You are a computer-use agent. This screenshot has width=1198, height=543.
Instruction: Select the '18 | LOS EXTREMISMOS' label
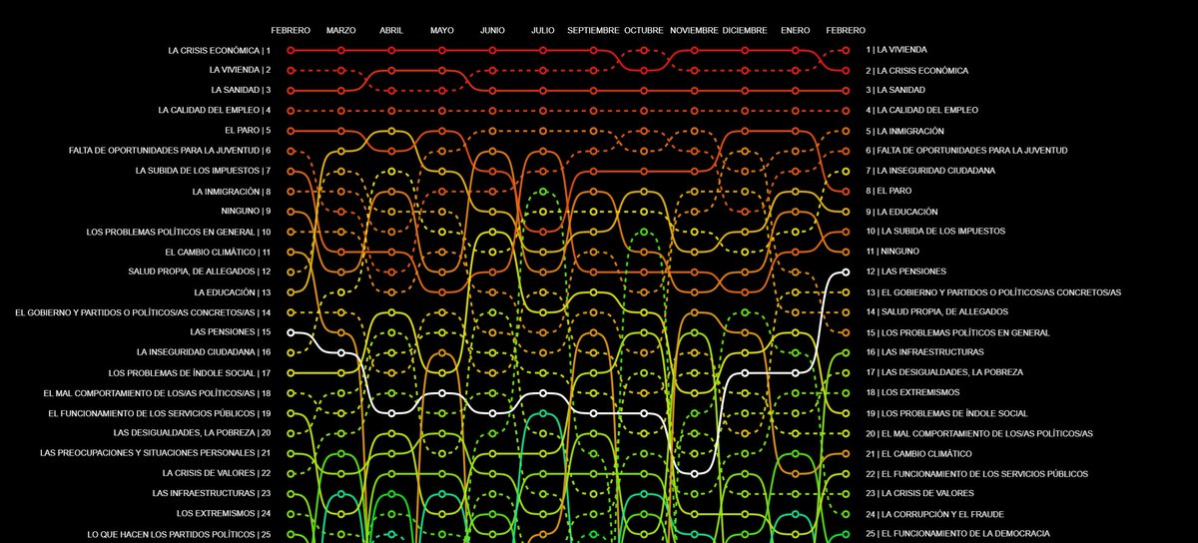coord(912,392)
